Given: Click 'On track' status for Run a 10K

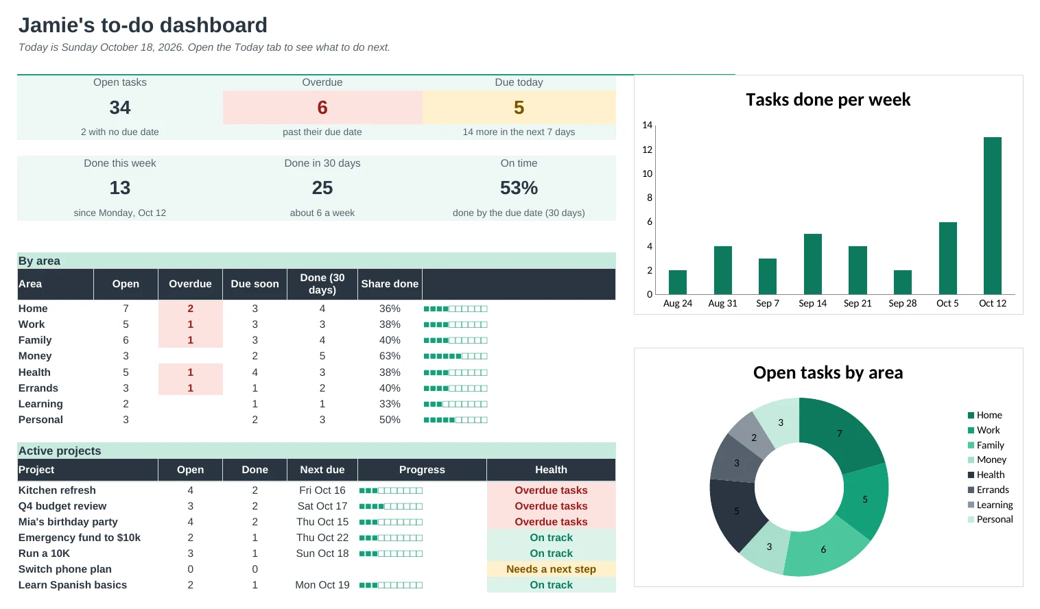Looking at the screenshot, I should click(552, 553).
